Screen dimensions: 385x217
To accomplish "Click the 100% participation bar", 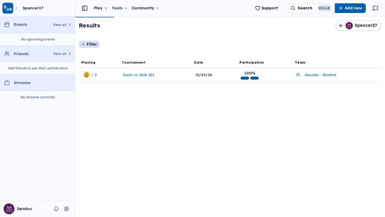I will coord(249,78).
